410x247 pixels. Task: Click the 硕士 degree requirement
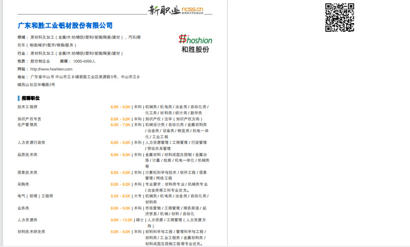click(140, 220)
